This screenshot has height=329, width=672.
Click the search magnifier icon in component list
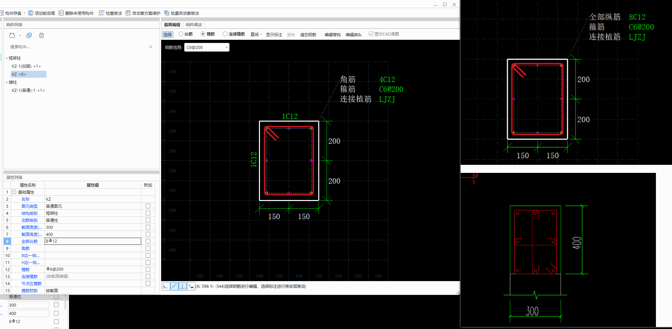151,47
